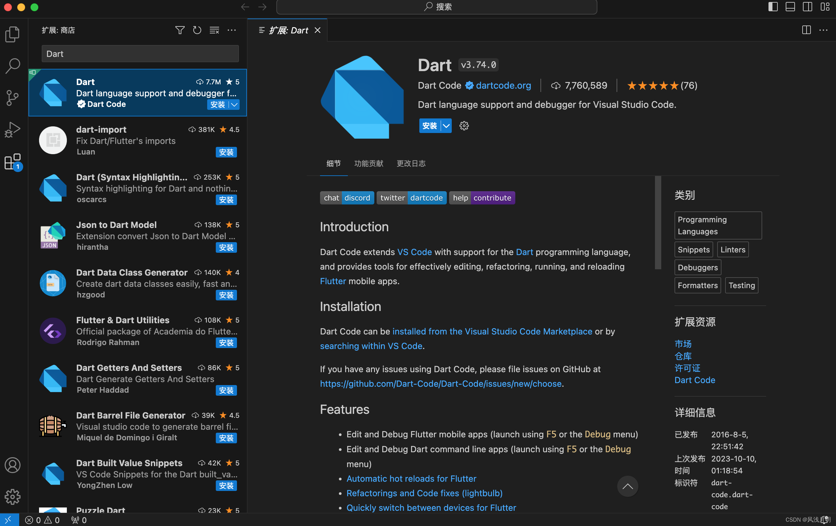Screen dimensions: 836x526
Task: Open the extensions panel more actions menu
Action: [232, 30]
